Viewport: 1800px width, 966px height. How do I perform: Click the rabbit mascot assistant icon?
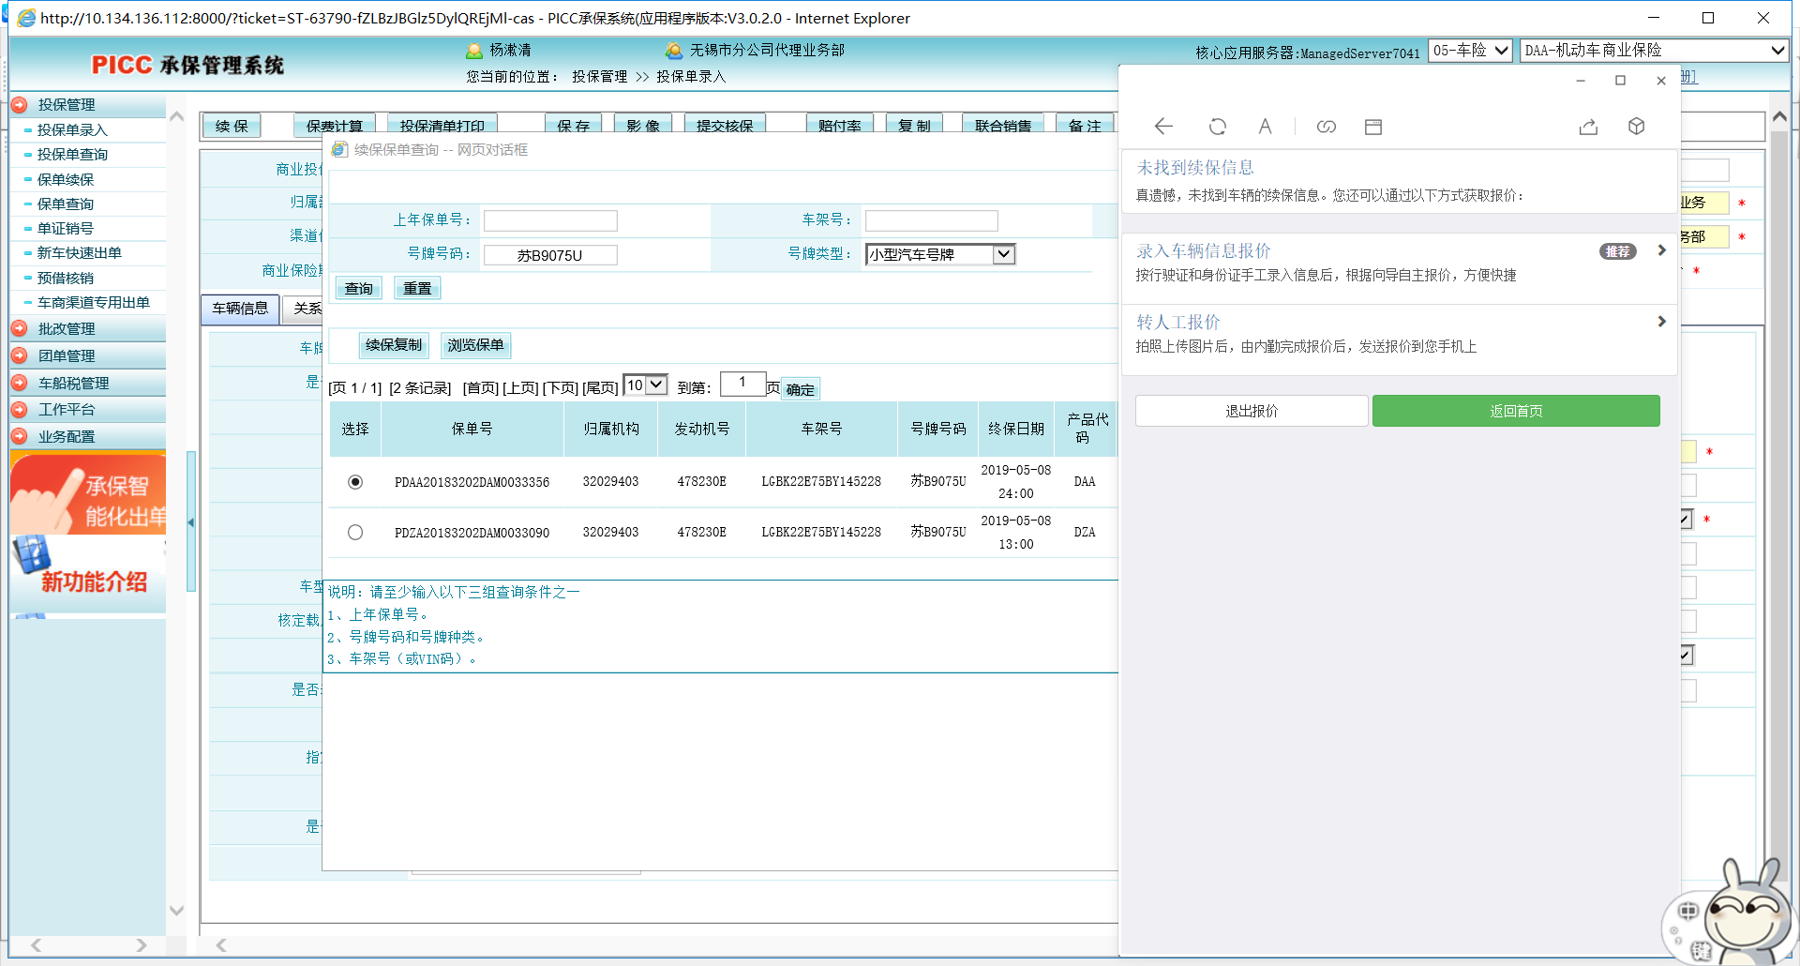(x=1744, y=914)
